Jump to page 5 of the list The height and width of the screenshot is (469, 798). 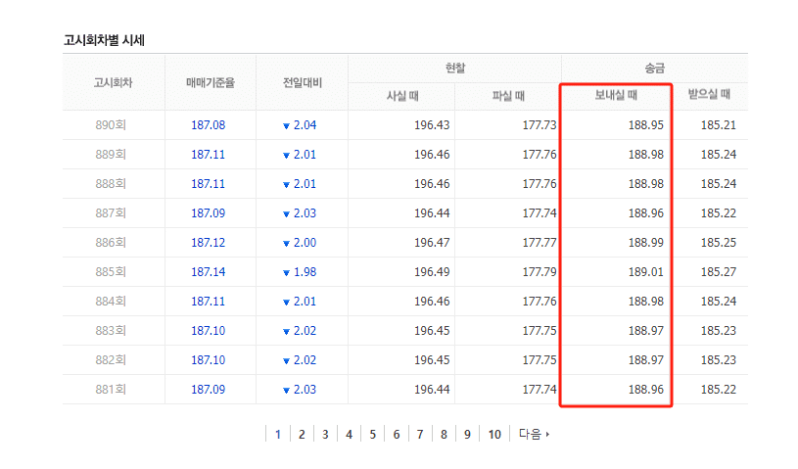point(372,434)
